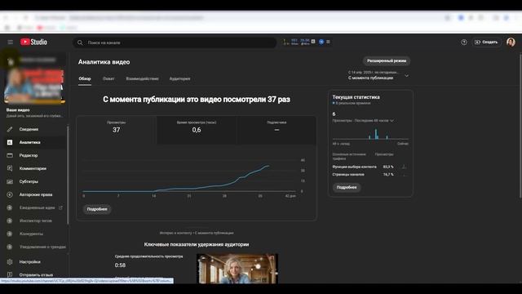Viewport: 522px width, 294px height.
Task: Switch to the Аудитория tab
Action: 179,78
